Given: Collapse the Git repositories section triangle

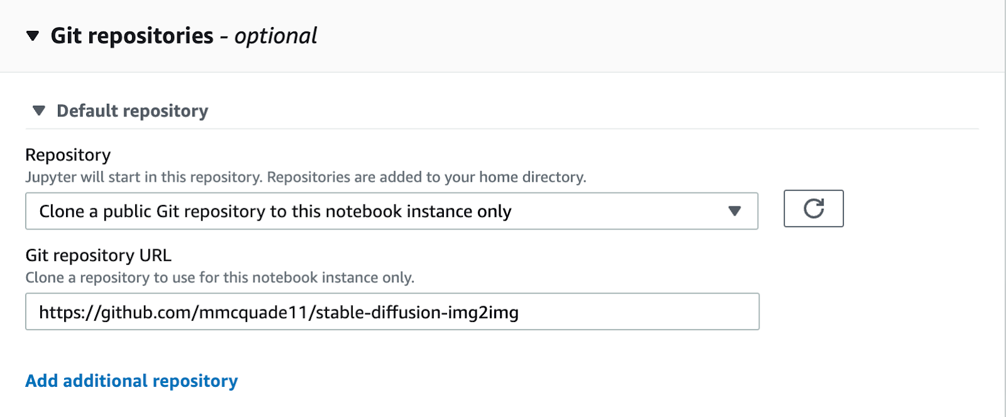Looking at the screenshot, I should coord(33,36).
